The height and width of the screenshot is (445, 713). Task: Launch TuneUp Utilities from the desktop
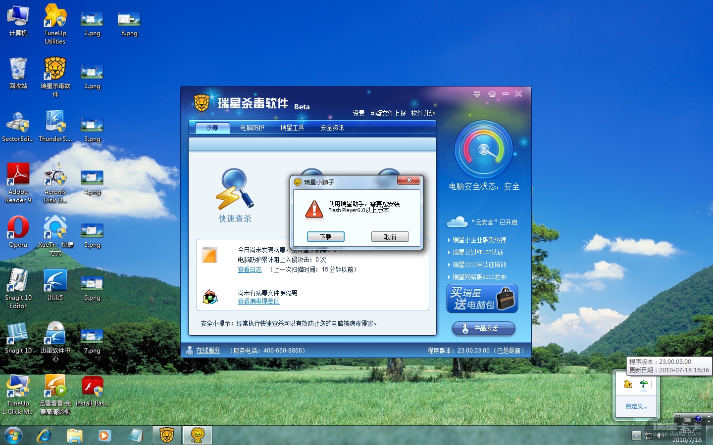[x=55, y=24]
